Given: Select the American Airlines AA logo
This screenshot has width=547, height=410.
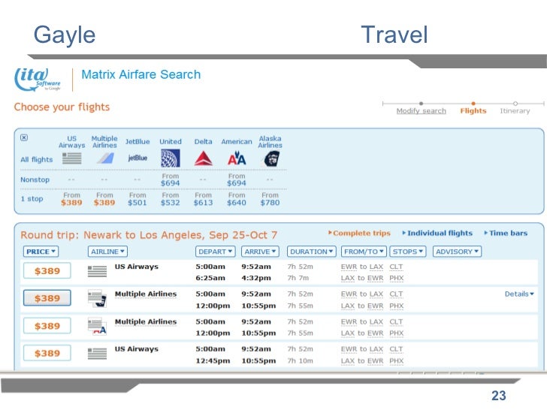Looking at the screenshot, I should tap(237, 158).
